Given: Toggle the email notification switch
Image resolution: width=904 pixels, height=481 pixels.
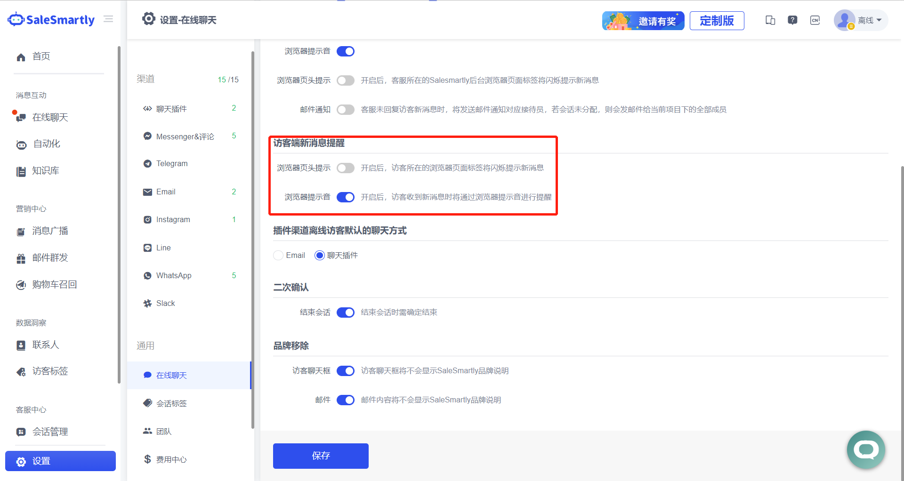Looking at the screenshot, I should (x=345, y=110).
